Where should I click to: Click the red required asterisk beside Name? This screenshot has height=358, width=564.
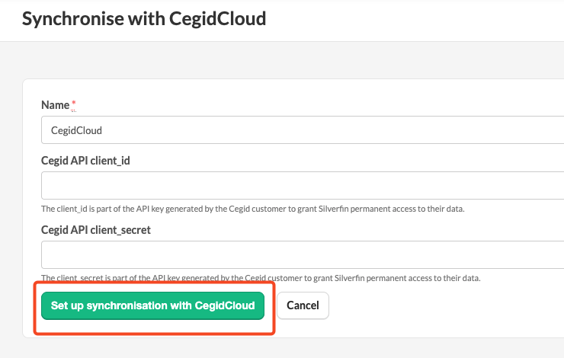point(74,103)
